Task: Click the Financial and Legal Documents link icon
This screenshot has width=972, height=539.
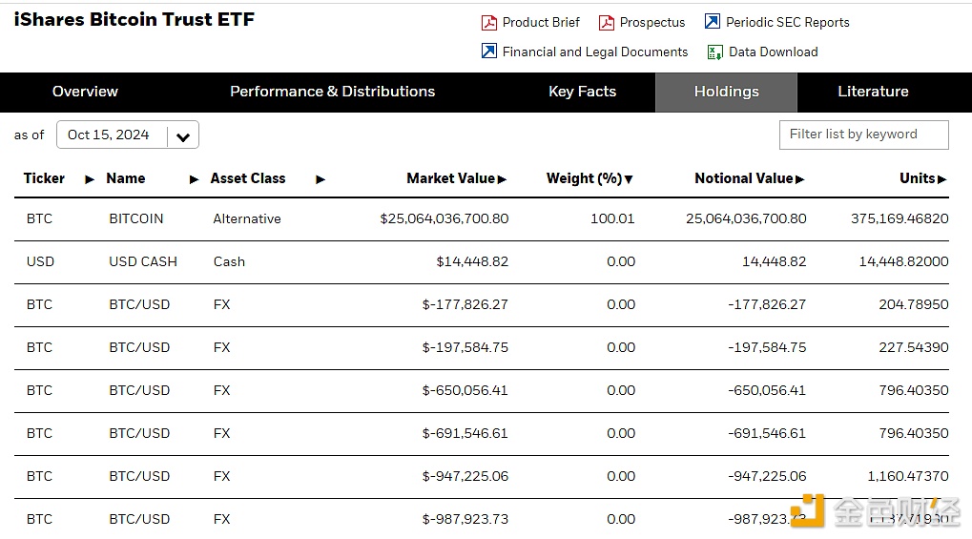Action: pyautogui.click(x=489, y=51)
